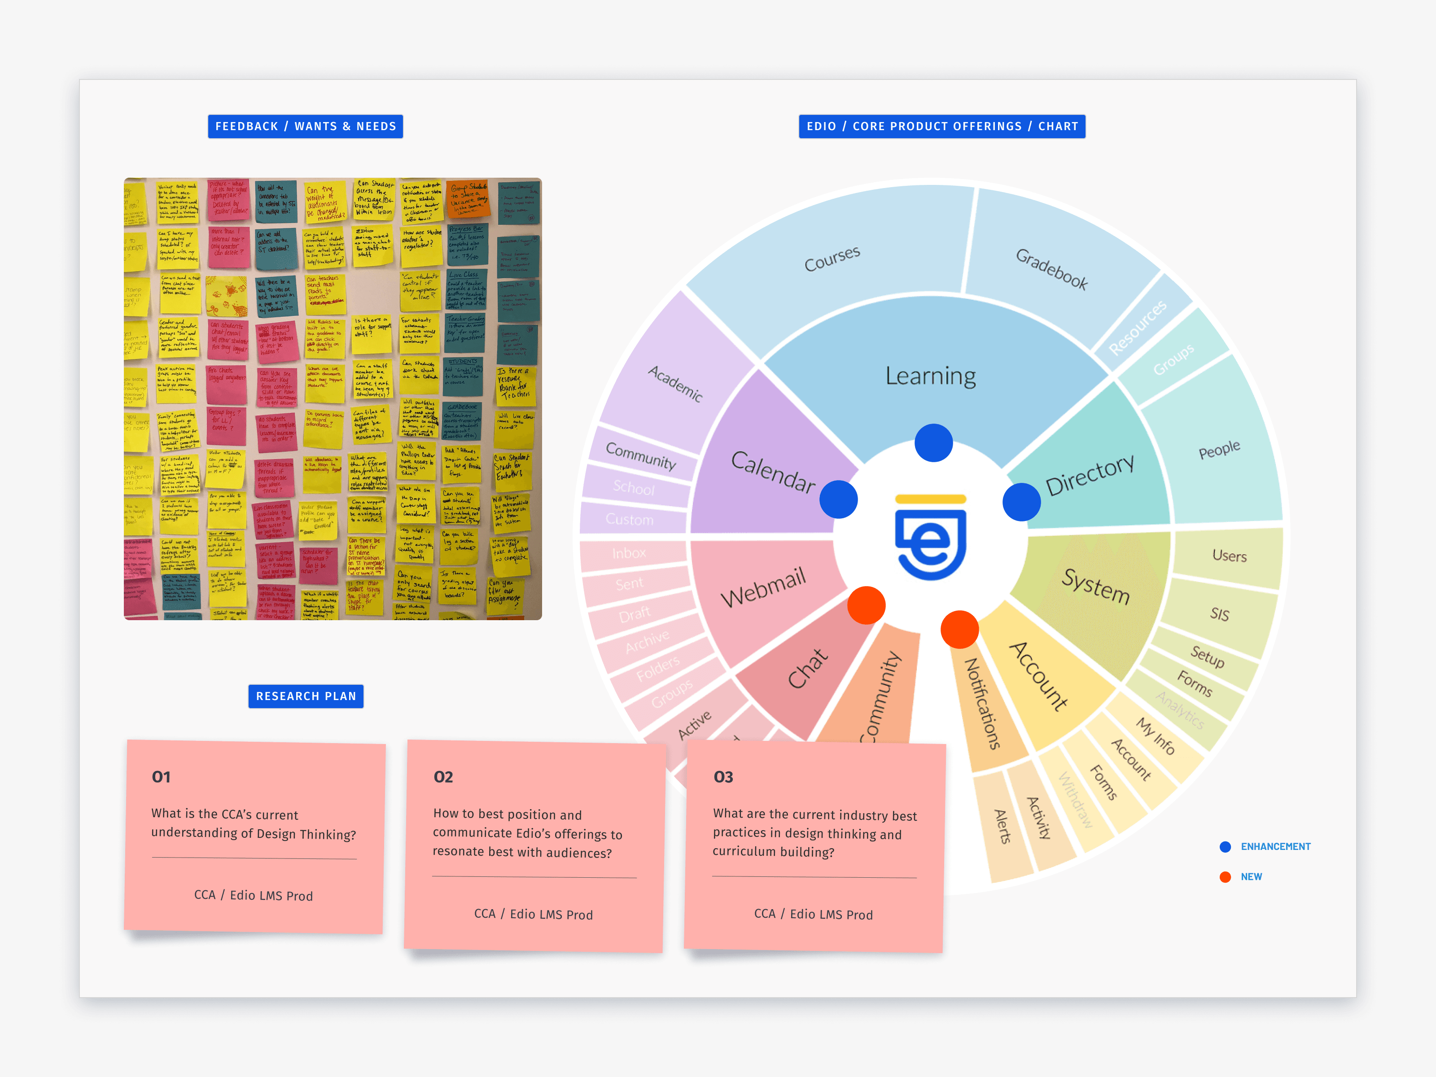
Task: Select the yellow Forms segment beside Withdraw
Action: [x=1103, y=782]
